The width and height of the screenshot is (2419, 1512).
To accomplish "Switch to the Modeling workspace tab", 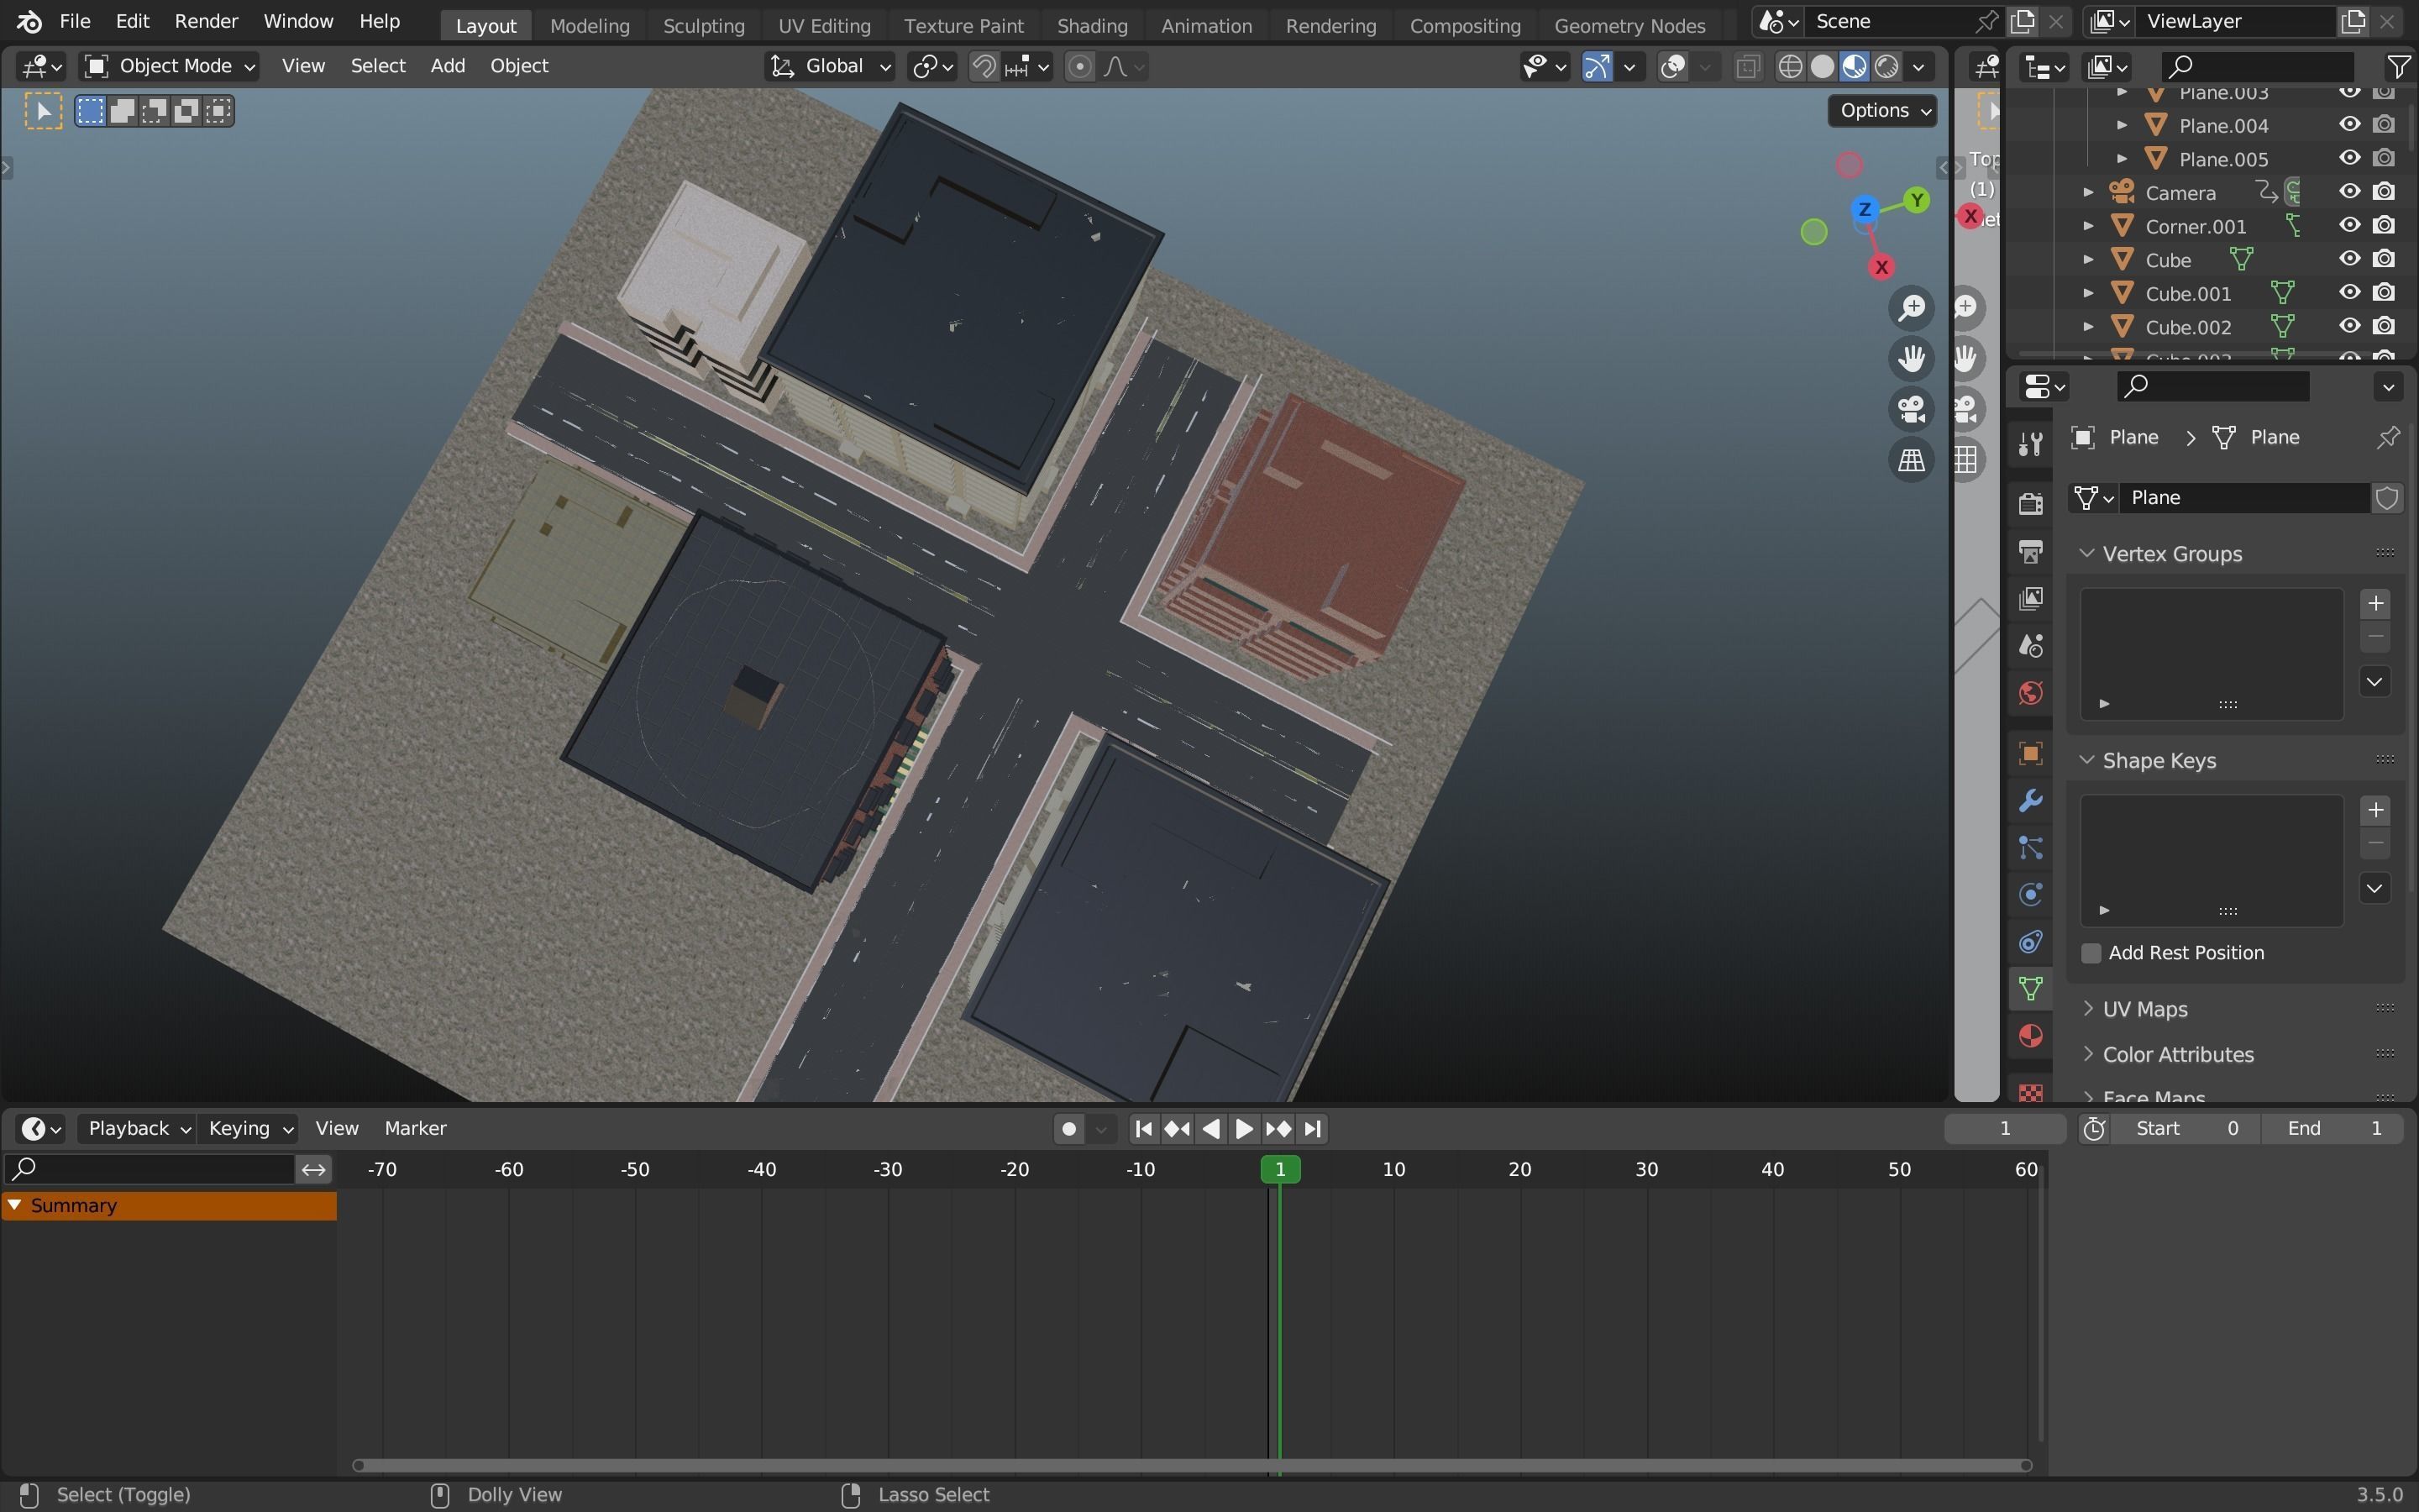I will [590, 25].
